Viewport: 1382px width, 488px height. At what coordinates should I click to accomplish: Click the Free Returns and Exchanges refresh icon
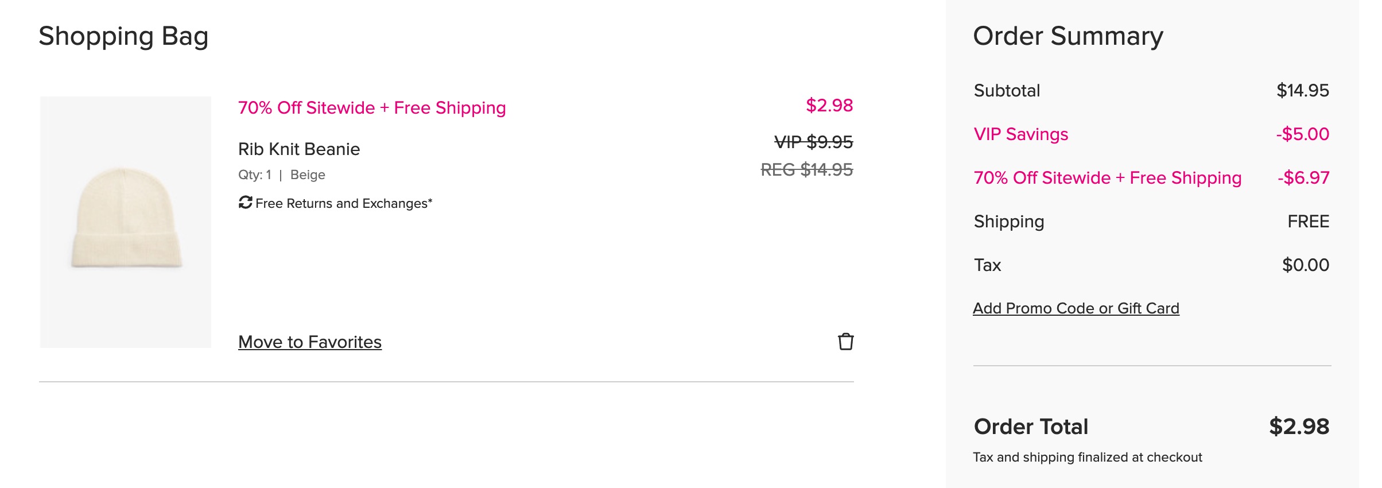point(245,202)
